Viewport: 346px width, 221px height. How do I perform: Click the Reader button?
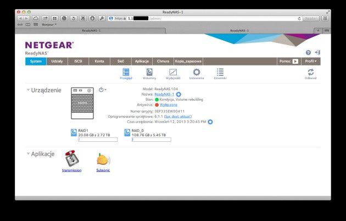[311, 19]
